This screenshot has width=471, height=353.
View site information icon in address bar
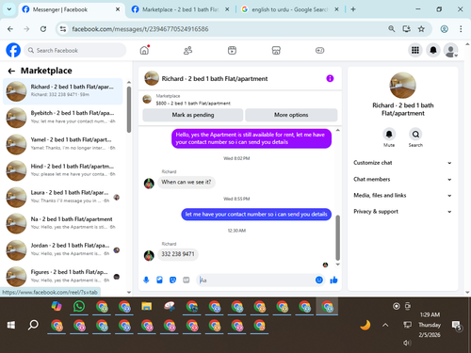(63, 29)
